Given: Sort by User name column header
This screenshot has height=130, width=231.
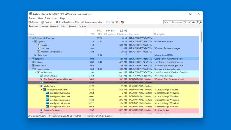Looking at the screenshot, I should (141, 32).
